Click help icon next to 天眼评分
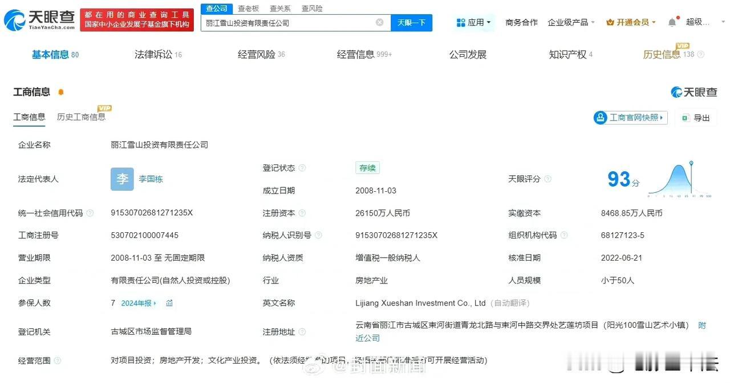The width and height of the screenshot is (730, 383). coord(548,179)
